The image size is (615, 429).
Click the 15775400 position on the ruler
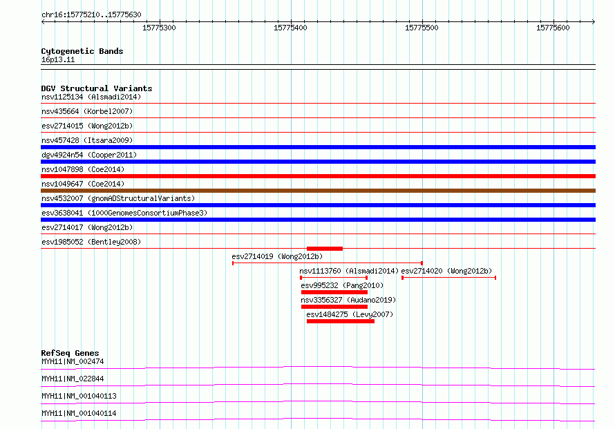290,28
